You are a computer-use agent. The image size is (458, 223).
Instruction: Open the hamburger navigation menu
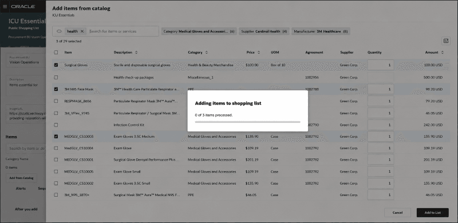5,6
